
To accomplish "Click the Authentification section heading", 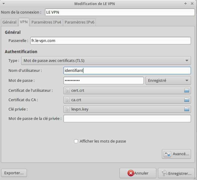I will pos(21,52).
